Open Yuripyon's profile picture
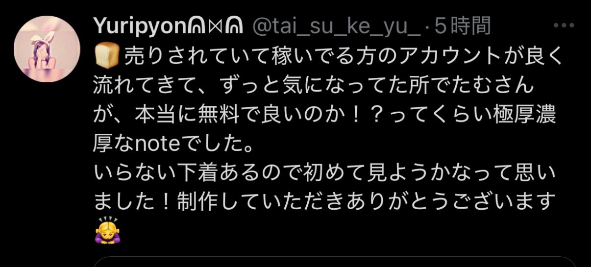Screen dimensions: 591x267 (47, 49)
